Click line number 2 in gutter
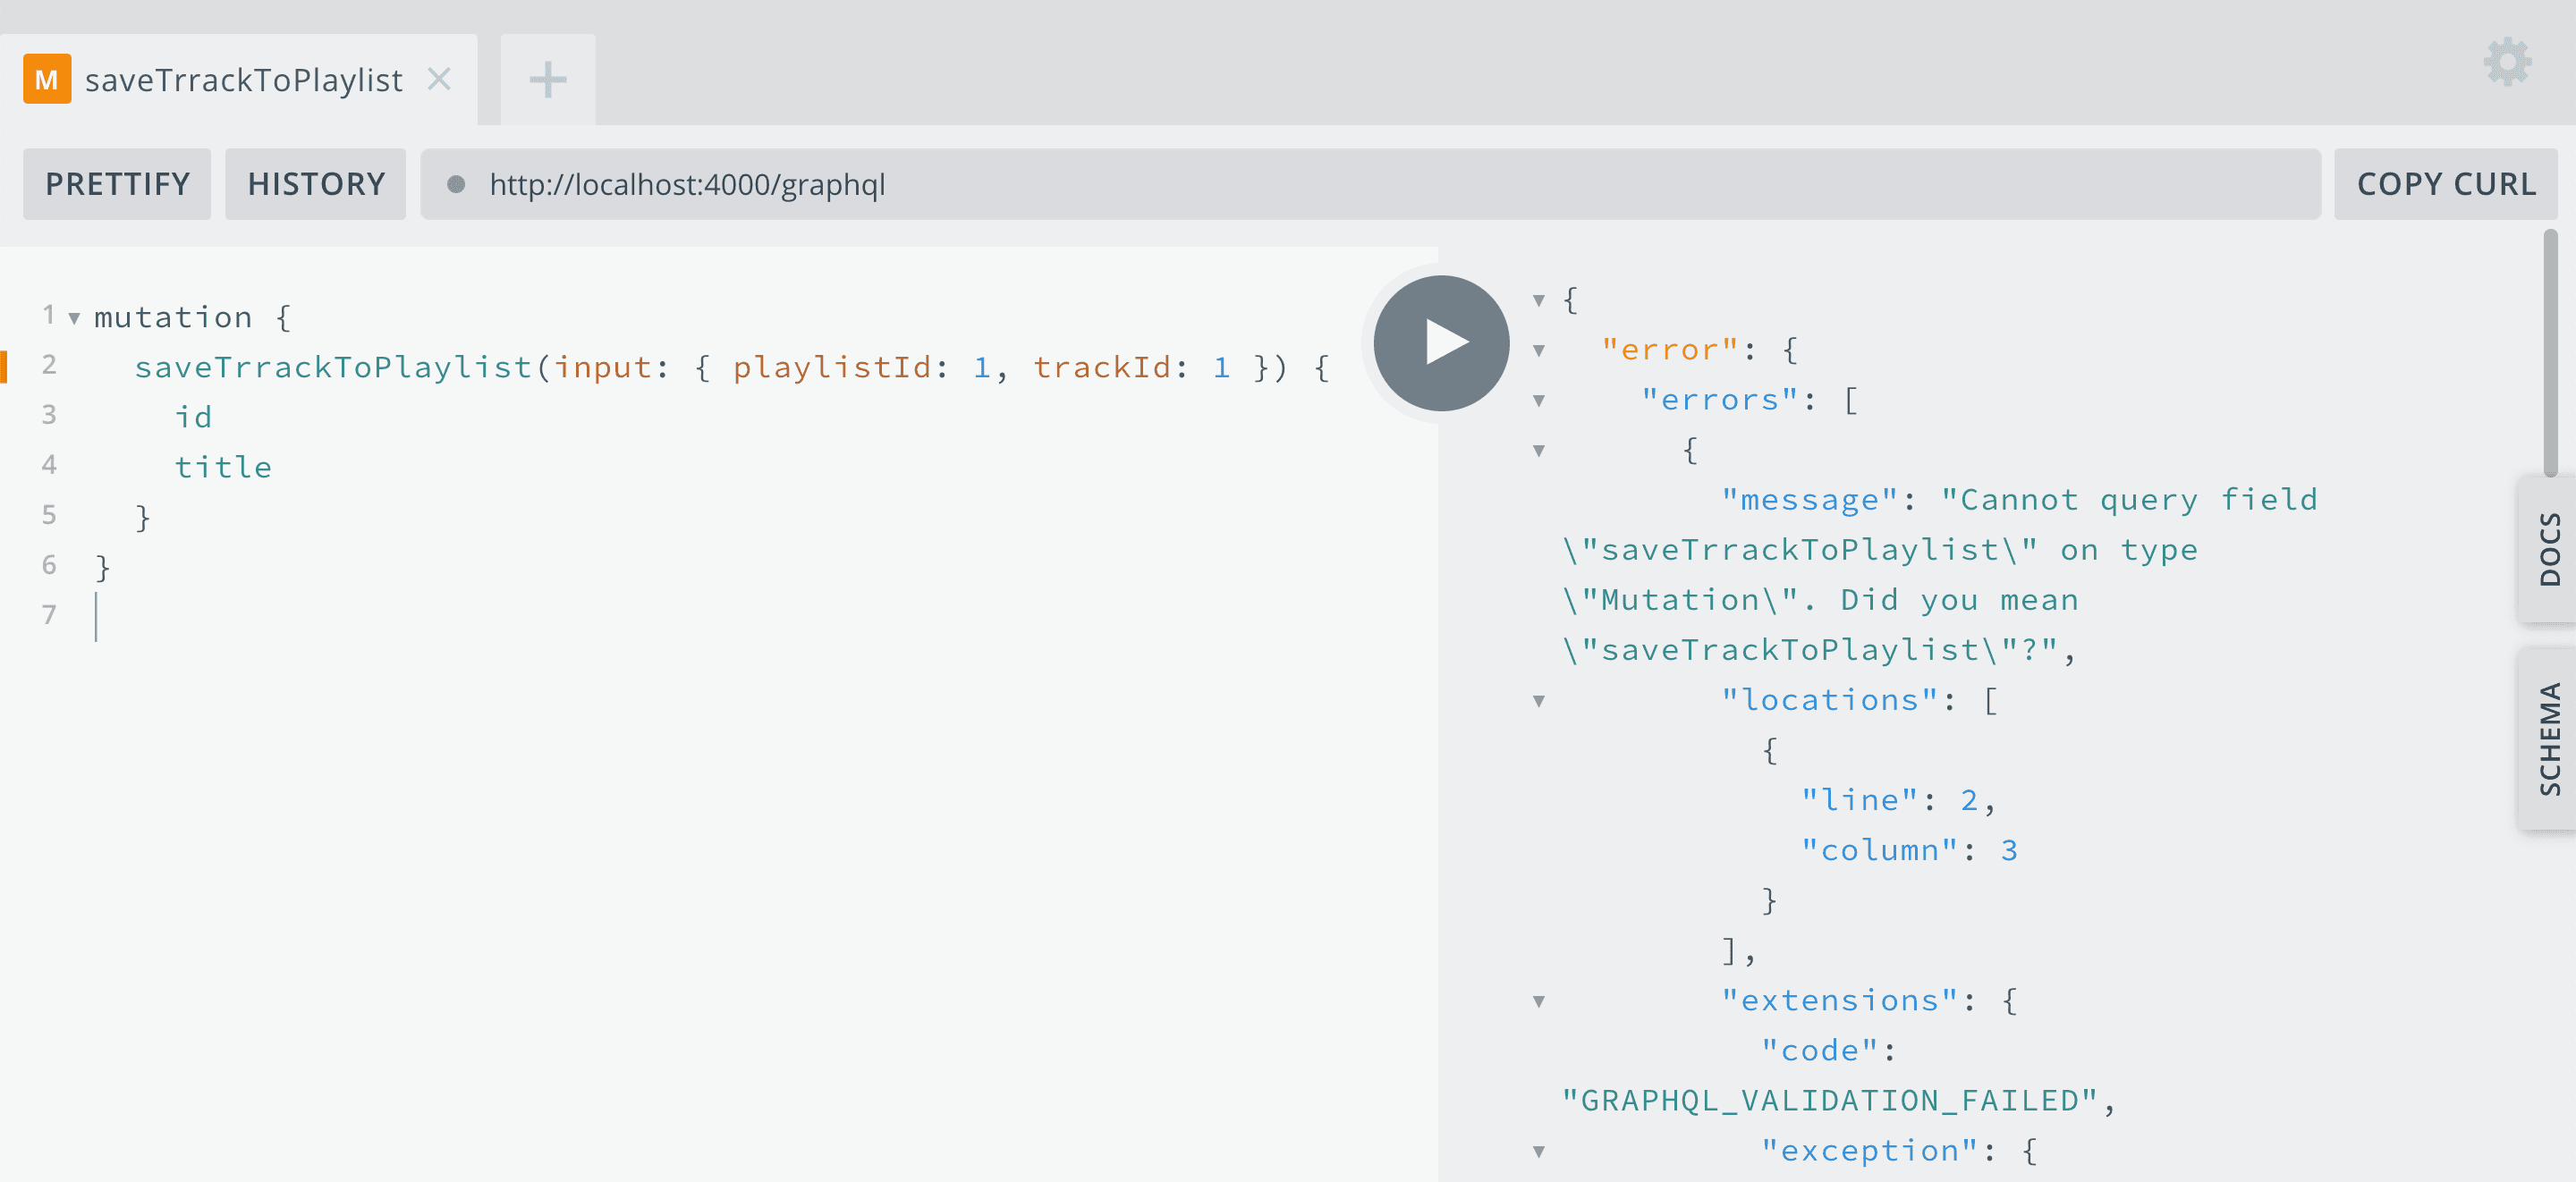 [x=49, y=365]
